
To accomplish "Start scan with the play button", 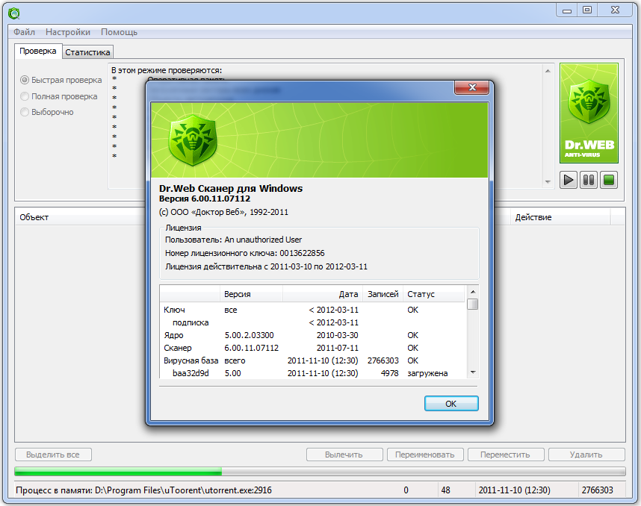I will point(569,180).
